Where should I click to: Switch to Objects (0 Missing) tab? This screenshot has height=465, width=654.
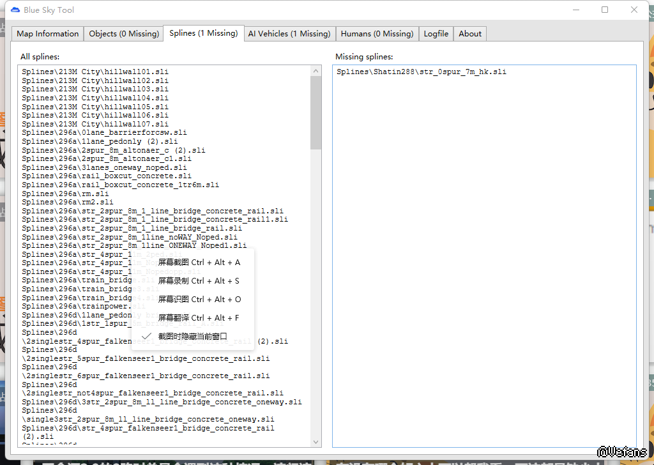(124, 34)
